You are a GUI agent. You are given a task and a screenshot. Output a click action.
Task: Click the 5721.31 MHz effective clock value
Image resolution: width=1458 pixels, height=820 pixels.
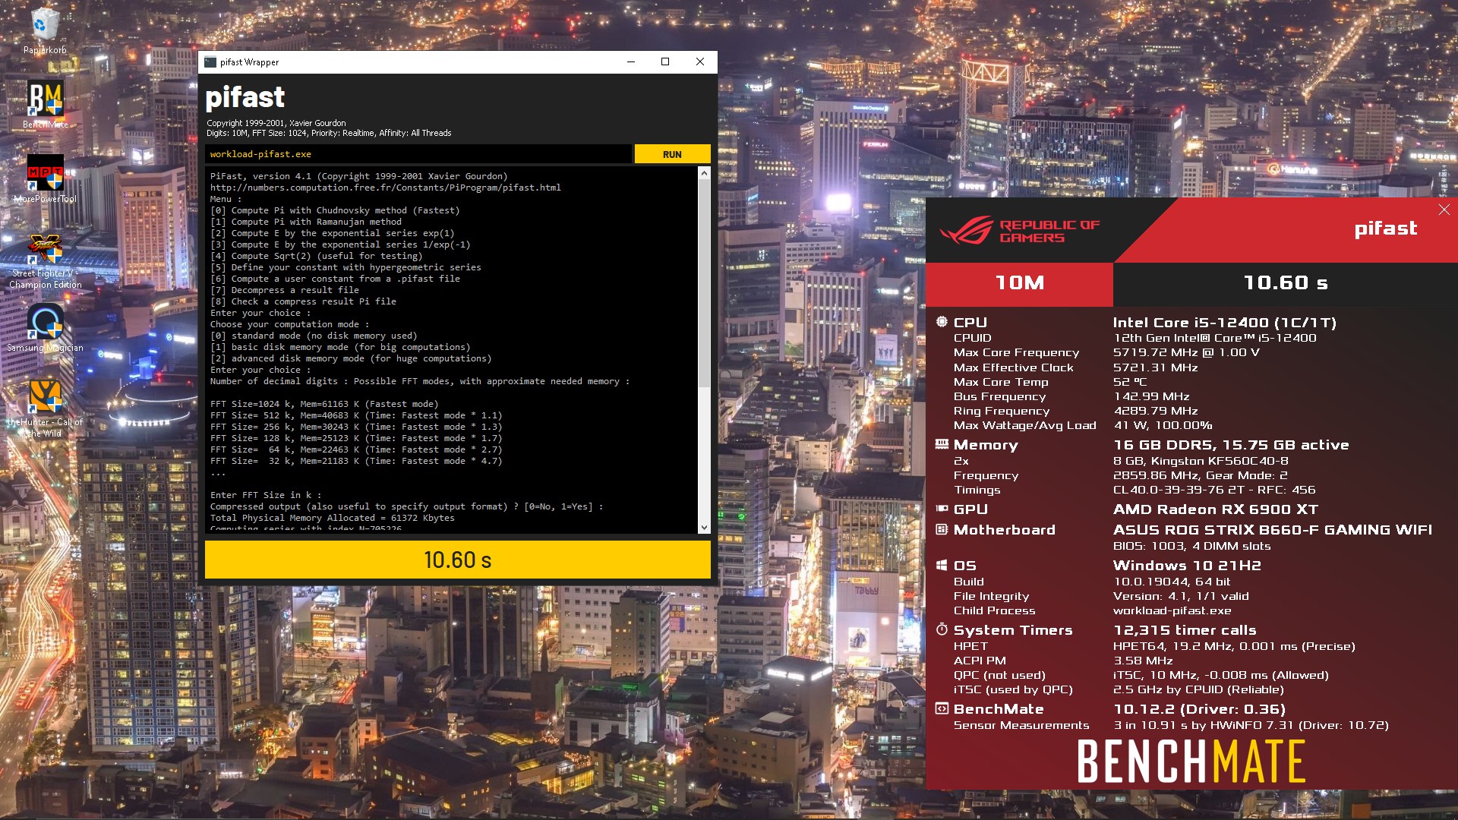[1156, 367]
